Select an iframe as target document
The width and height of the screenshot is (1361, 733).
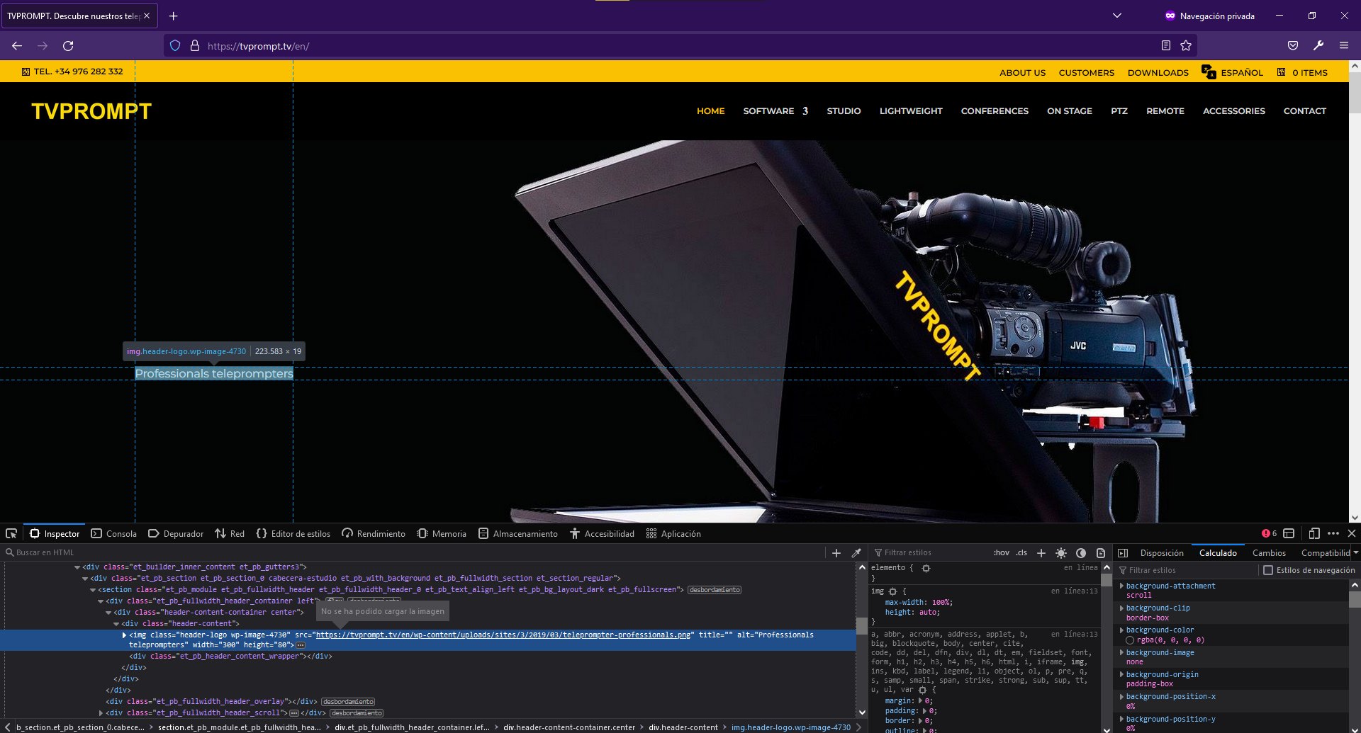tap(1289, 533)
